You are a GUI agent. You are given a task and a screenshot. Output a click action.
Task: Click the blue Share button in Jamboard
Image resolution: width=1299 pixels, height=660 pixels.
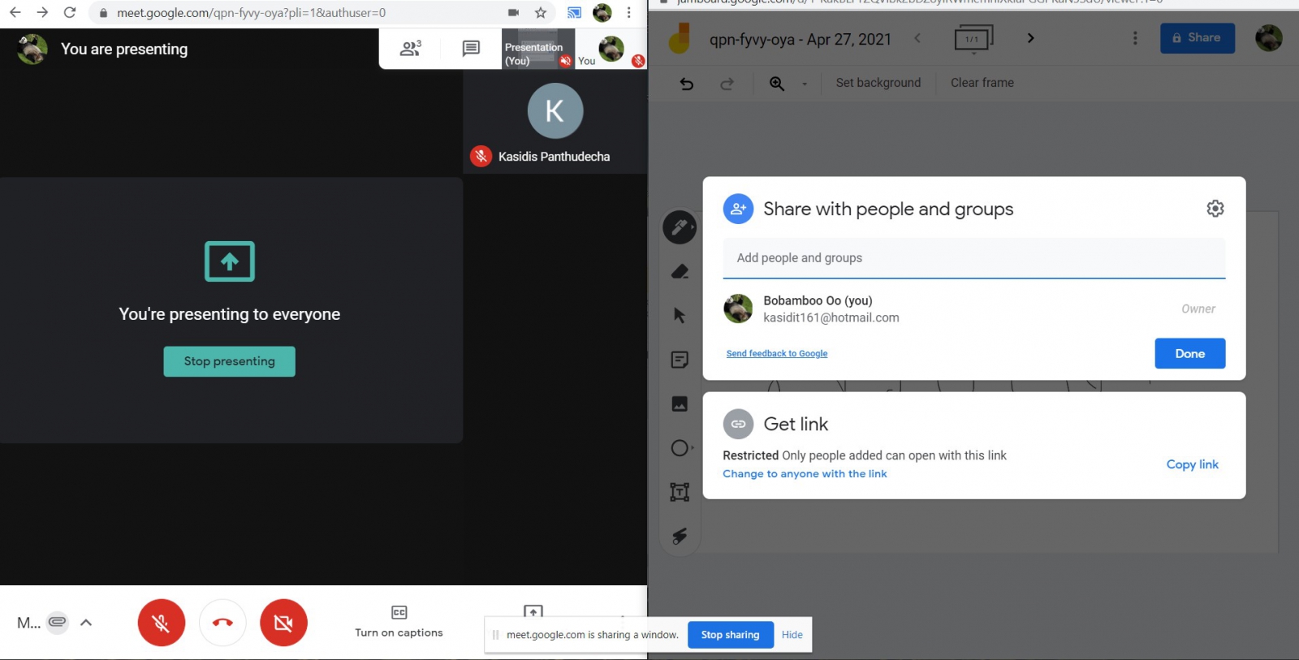pos(1198,38)
